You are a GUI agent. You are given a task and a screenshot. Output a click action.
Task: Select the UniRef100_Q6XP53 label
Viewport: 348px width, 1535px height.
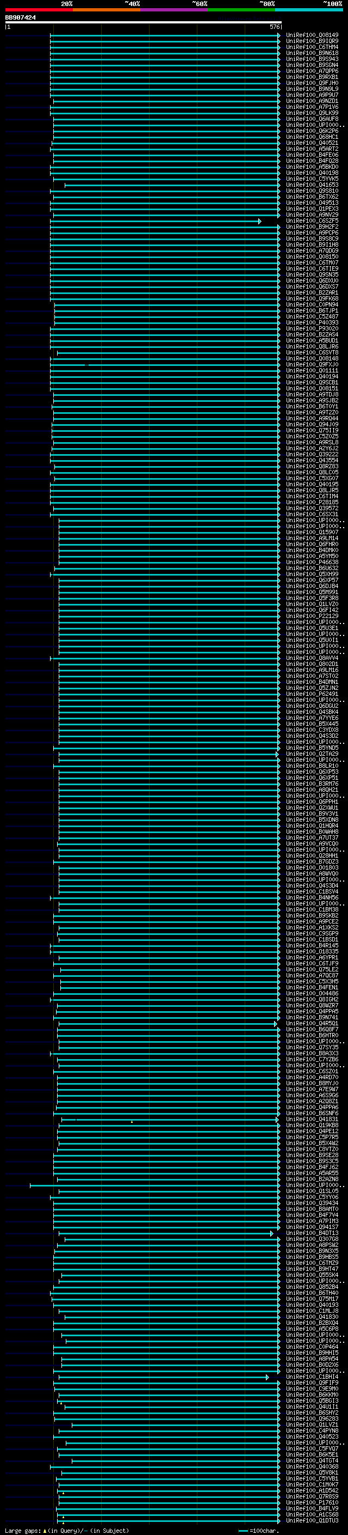(312, 772)
